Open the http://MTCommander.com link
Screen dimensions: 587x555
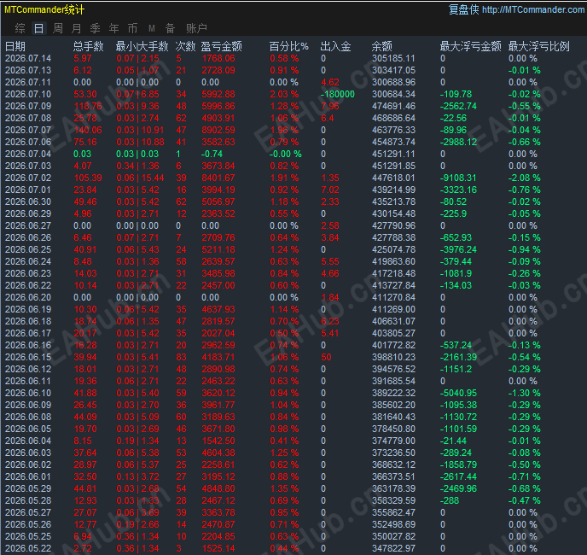(x=533, y=9)
